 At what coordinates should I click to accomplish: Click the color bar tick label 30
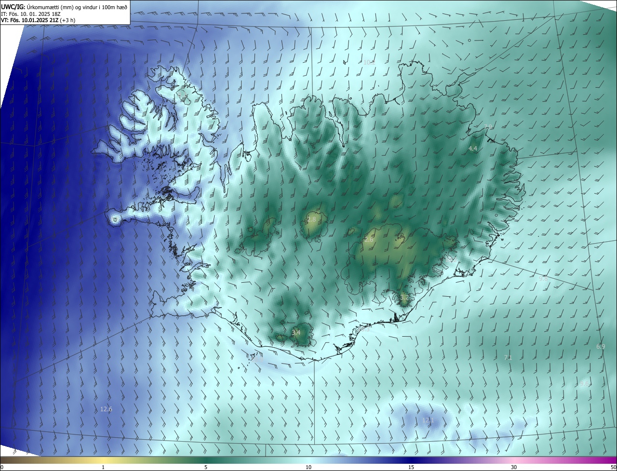click(x=514, y=467)
